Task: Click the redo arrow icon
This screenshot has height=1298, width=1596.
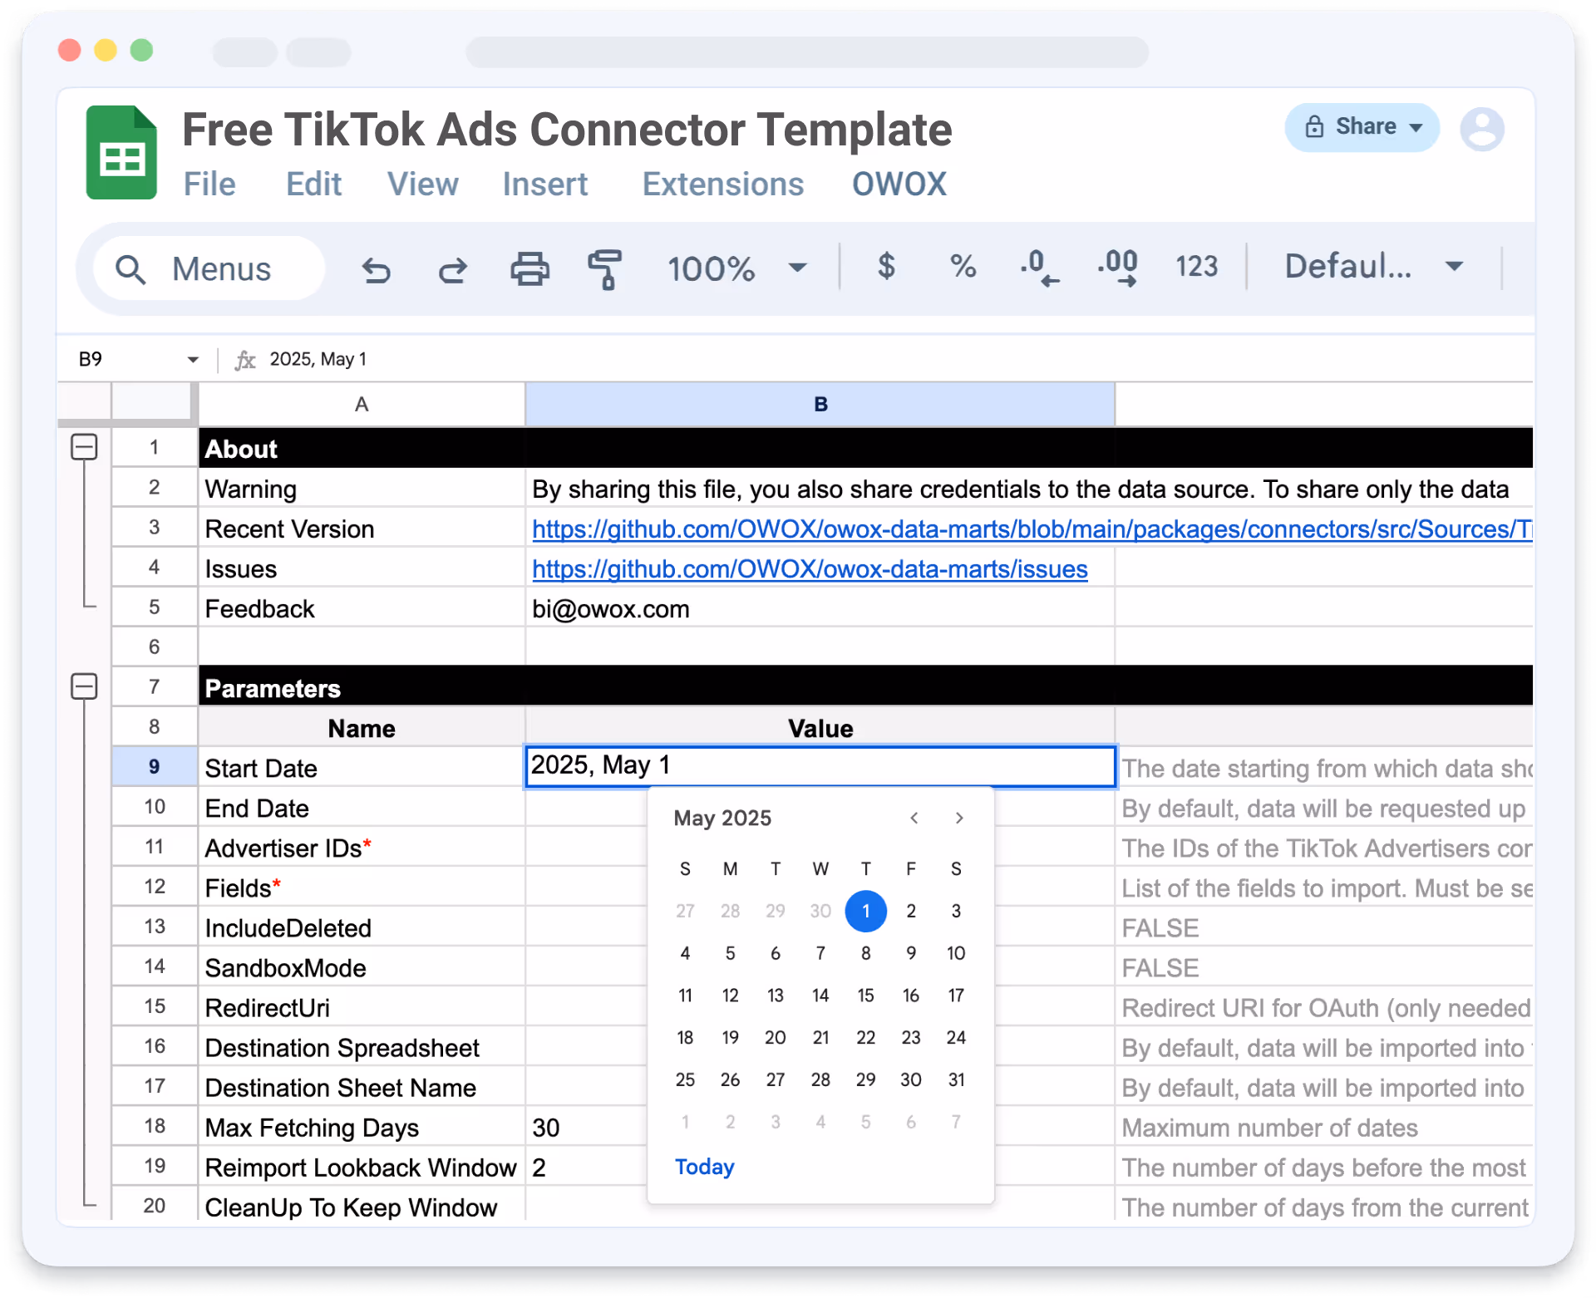Action: [x=453, y=269]
